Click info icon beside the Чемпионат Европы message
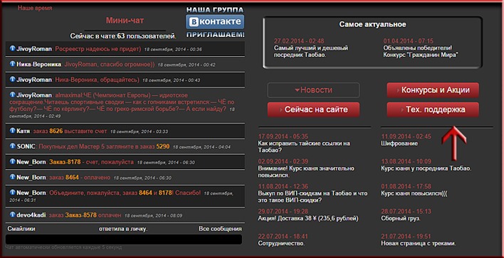The image size is (504, 258). [x=13, y=95]
